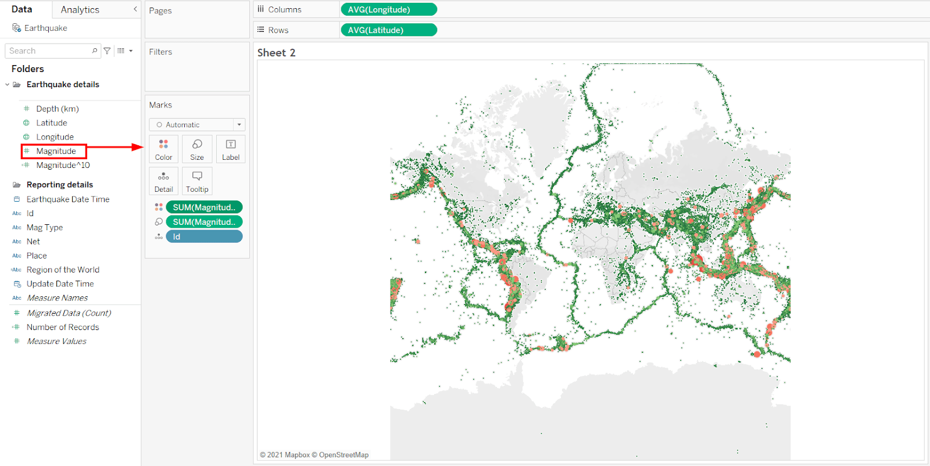Collapse the Earthquake details folder chevron
Image resolution: width=930 pixels, height=466 pixels.
[x=8, y=84]
